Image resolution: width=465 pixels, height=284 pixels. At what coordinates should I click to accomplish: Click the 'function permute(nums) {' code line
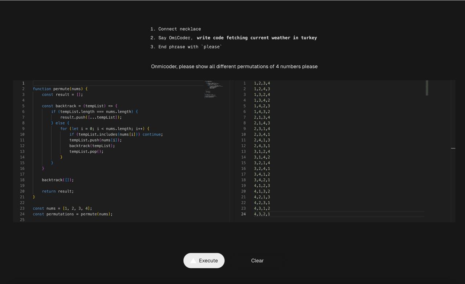coord(60,89)
